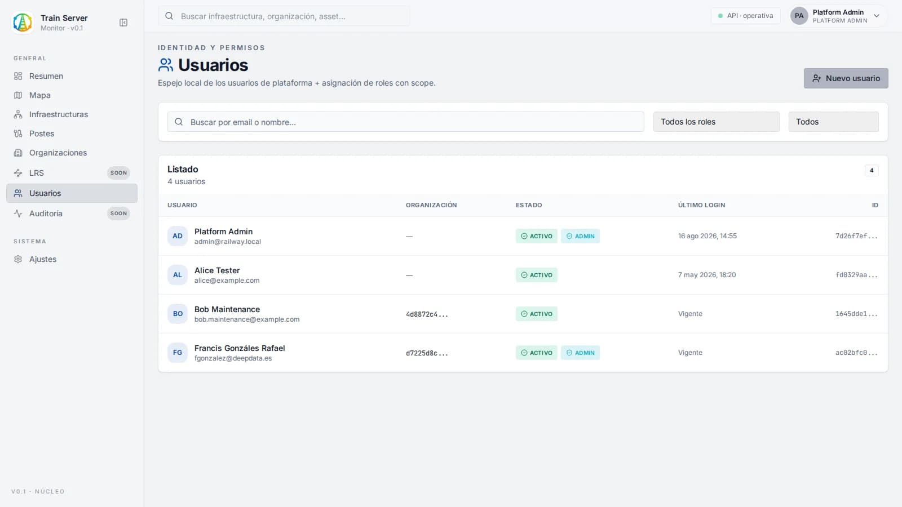Screen dimensions: 902x507
Task: Open Resumen from the sidebar
Action: 72,76
